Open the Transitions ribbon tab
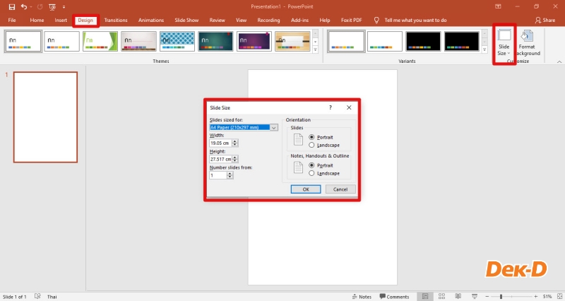Viewport: 565px width, 301px height. [x=116, y=20]
